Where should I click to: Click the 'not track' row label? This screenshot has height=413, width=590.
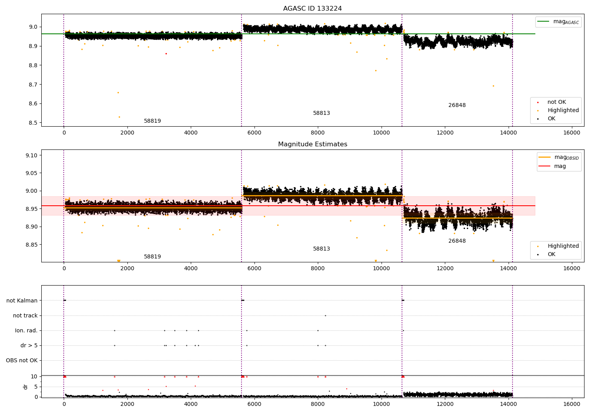click(x=25, y=316)
